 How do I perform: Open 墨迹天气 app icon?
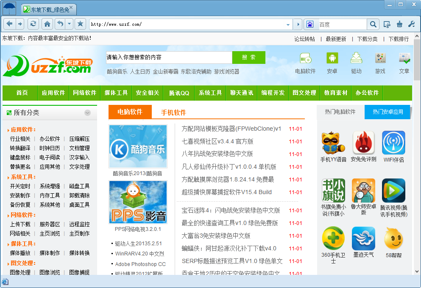(363, 238)
